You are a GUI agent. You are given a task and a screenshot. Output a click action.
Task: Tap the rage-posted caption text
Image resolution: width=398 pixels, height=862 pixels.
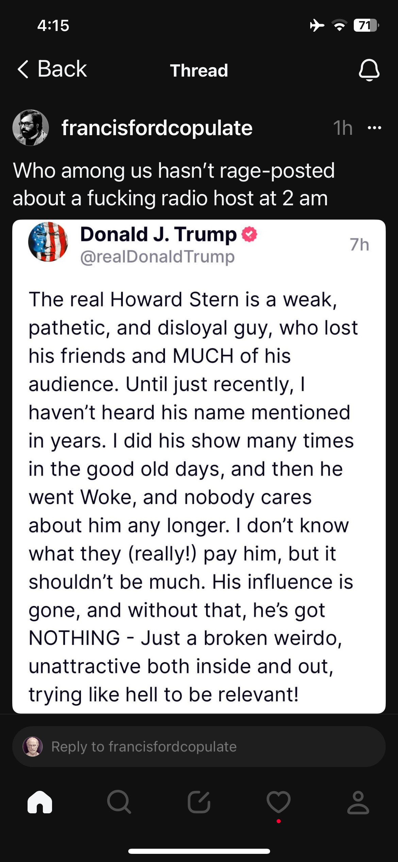173,184
